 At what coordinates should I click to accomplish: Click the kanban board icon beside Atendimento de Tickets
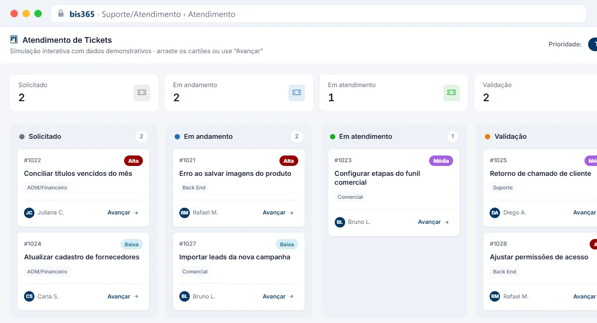pos(14,39)
